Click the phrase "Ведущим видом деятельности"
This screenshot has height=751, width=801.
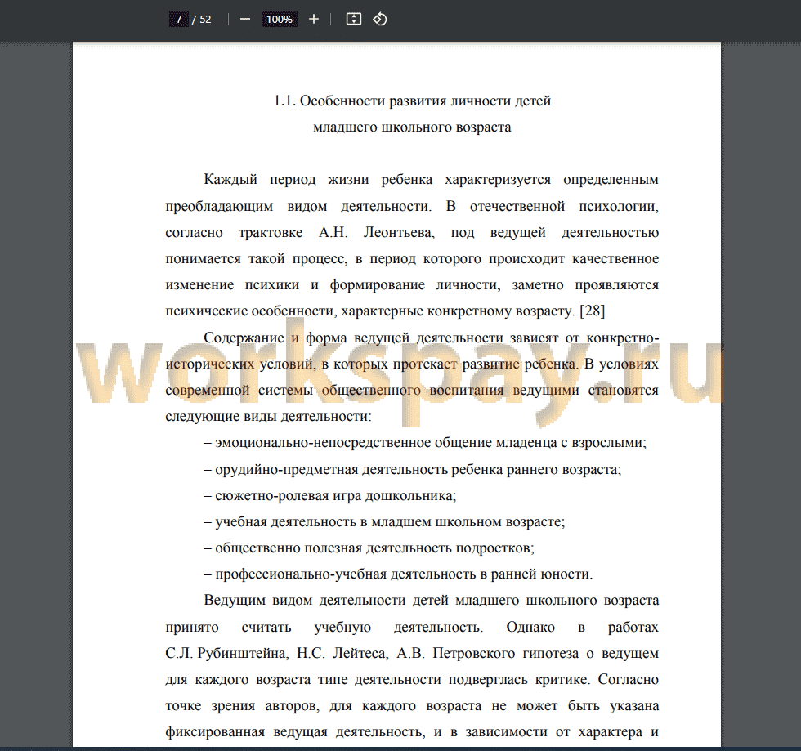click(304, 601)
